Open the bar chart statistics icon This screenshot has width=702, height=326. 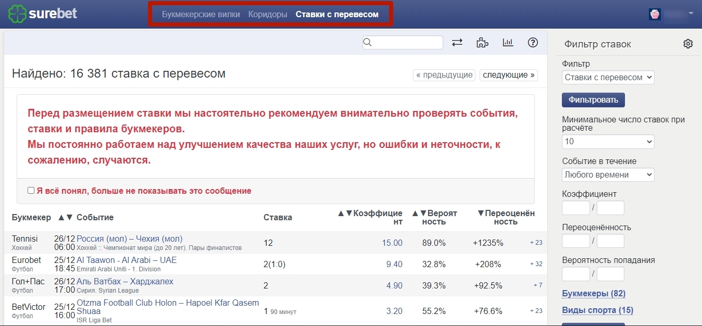(x=508, y=43)
